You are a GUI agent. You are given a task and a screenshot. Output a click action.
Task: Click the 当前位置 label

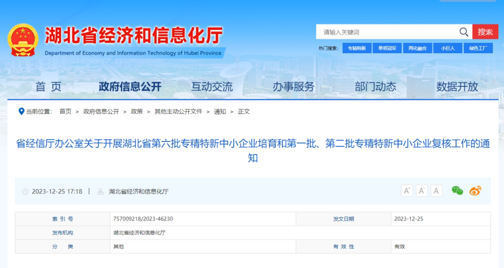pos(39,111)
